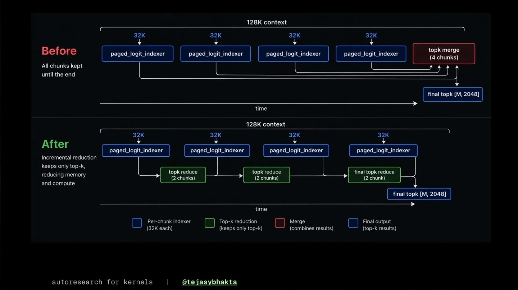Click second paged_logit_indexer box in After diagram
This screenshot has width=518, height=290.
217,151
